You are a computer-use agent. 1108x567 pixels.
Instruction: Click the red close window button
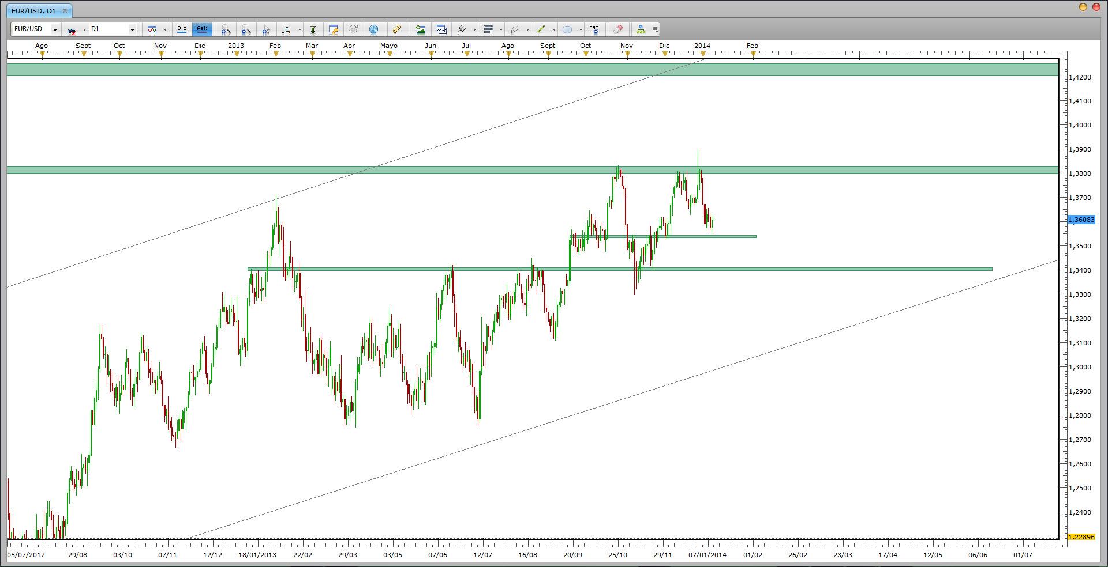[x=1096, y=7]
